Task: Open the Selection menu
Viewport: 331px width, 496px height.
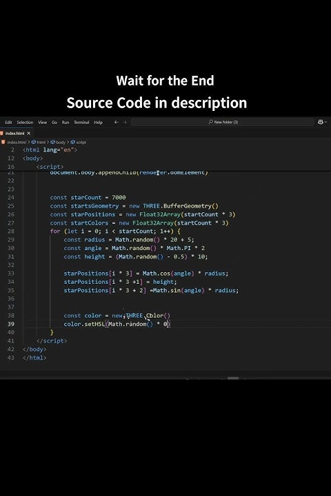Action: [x=25, y=123]
